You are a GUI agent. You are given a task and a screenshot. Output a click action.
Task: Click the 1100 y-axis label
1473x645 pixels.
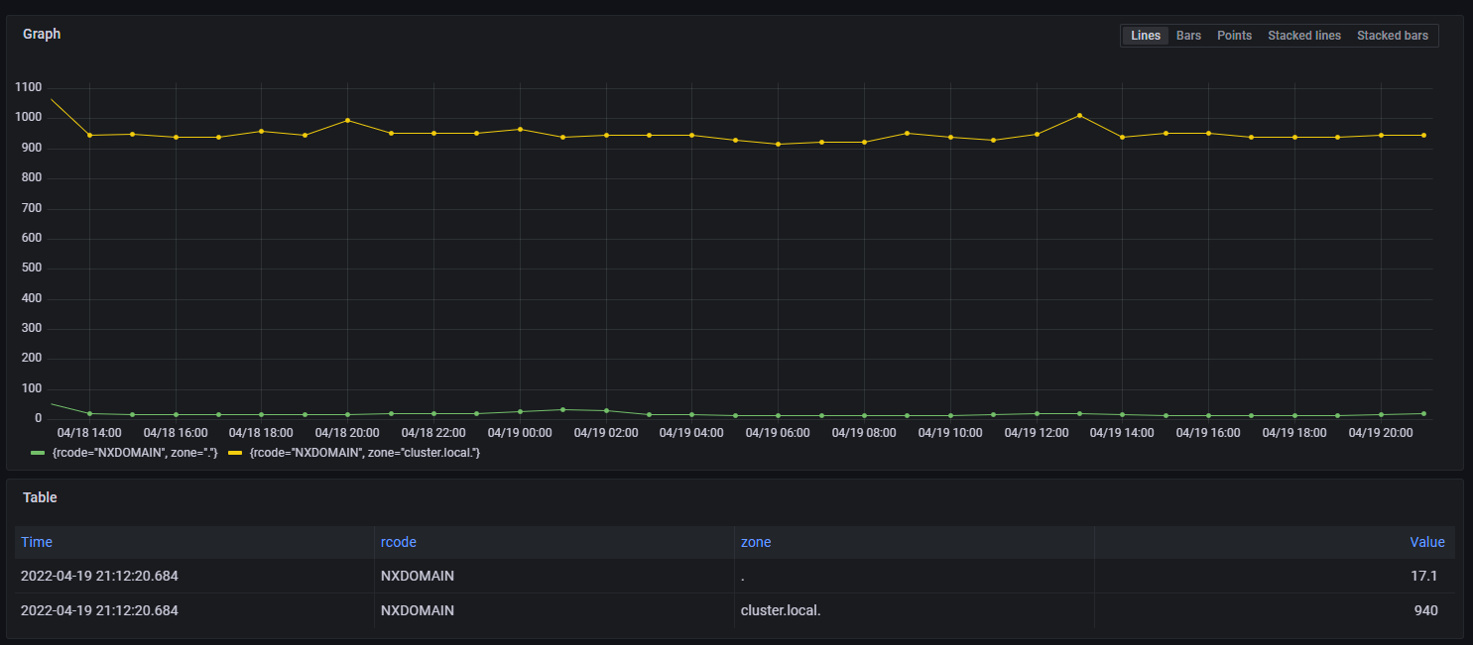coord(29,88)
